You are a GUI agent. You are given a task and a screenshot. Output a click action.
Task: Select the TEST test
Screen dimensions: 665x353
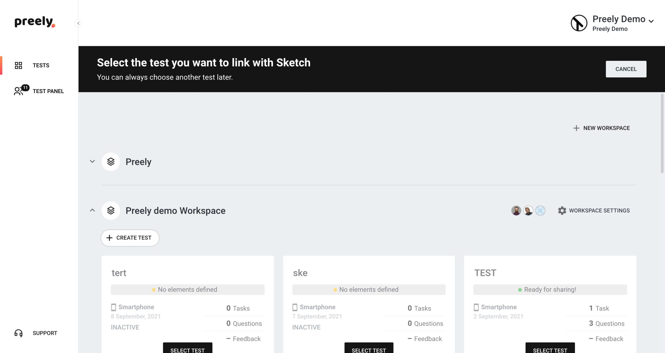point(550,348)
